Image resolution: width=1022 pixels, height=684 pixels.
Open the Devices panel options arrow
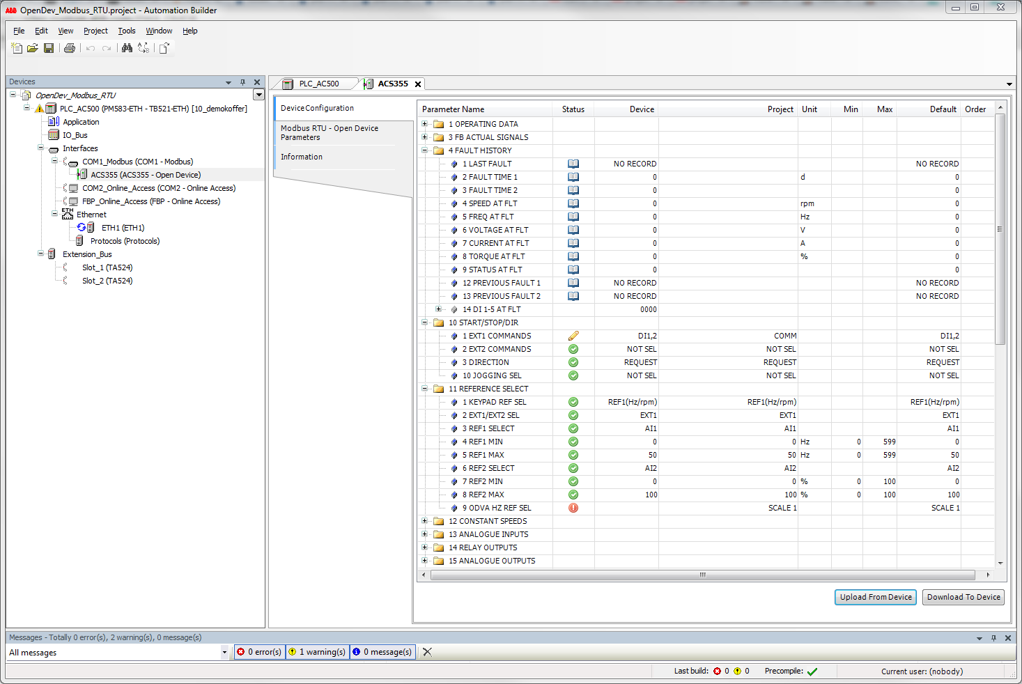click(229, 82)
